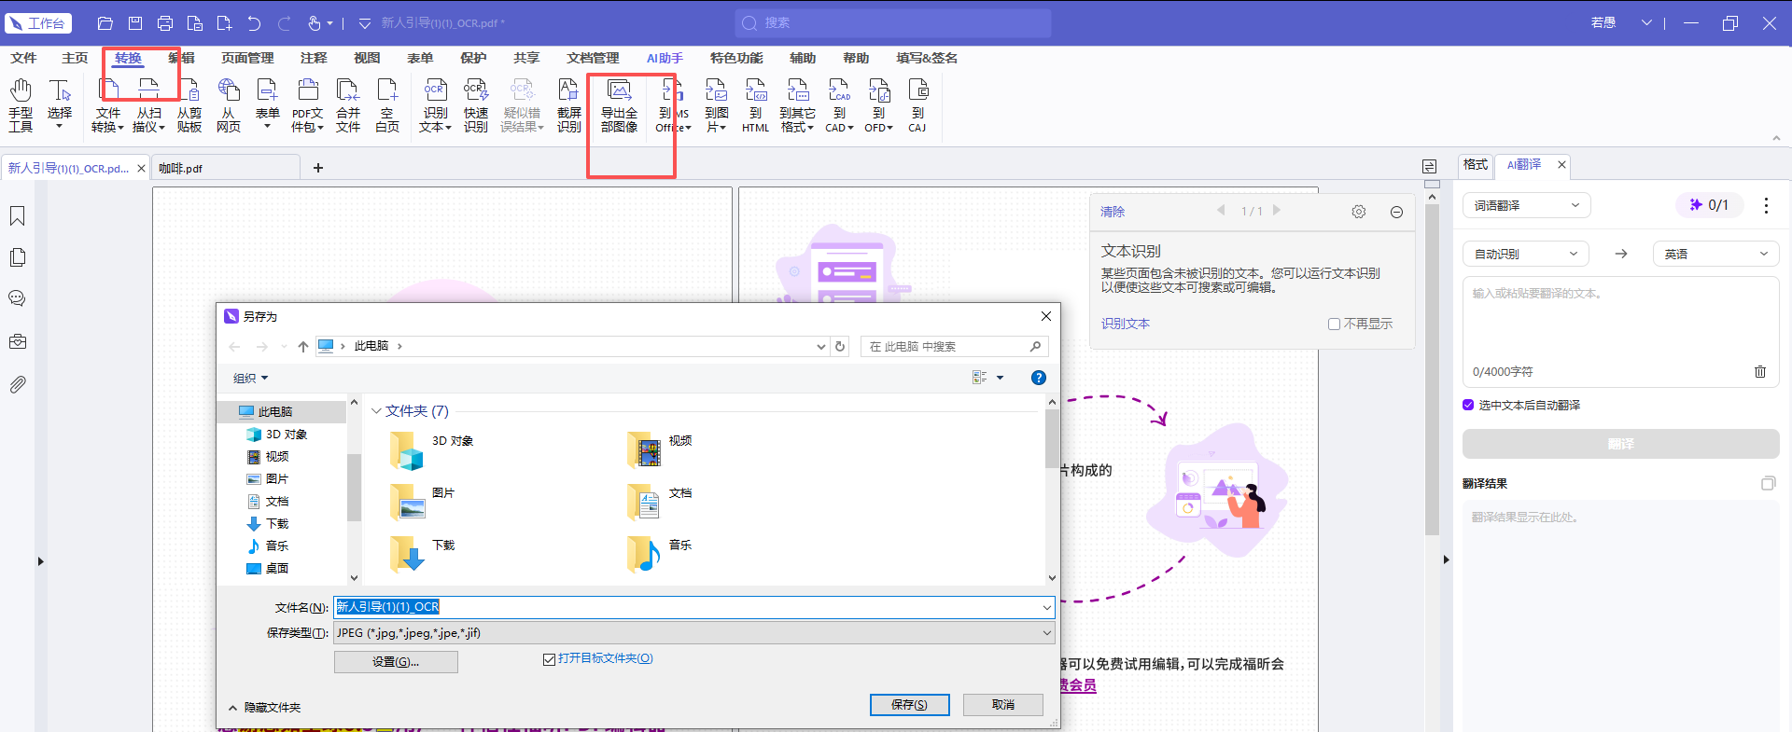Toggle 打开目标文件夹 checkbox
This screenshot has height=732, width=1792.
point(549,659)
